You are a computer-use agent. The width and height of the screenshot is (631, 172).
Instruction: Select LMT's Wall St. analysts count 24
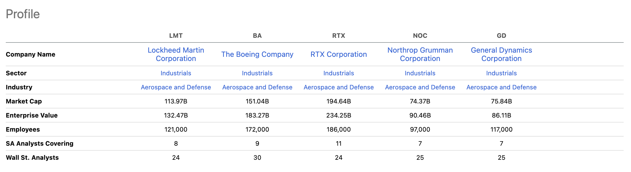pos(176,158)
